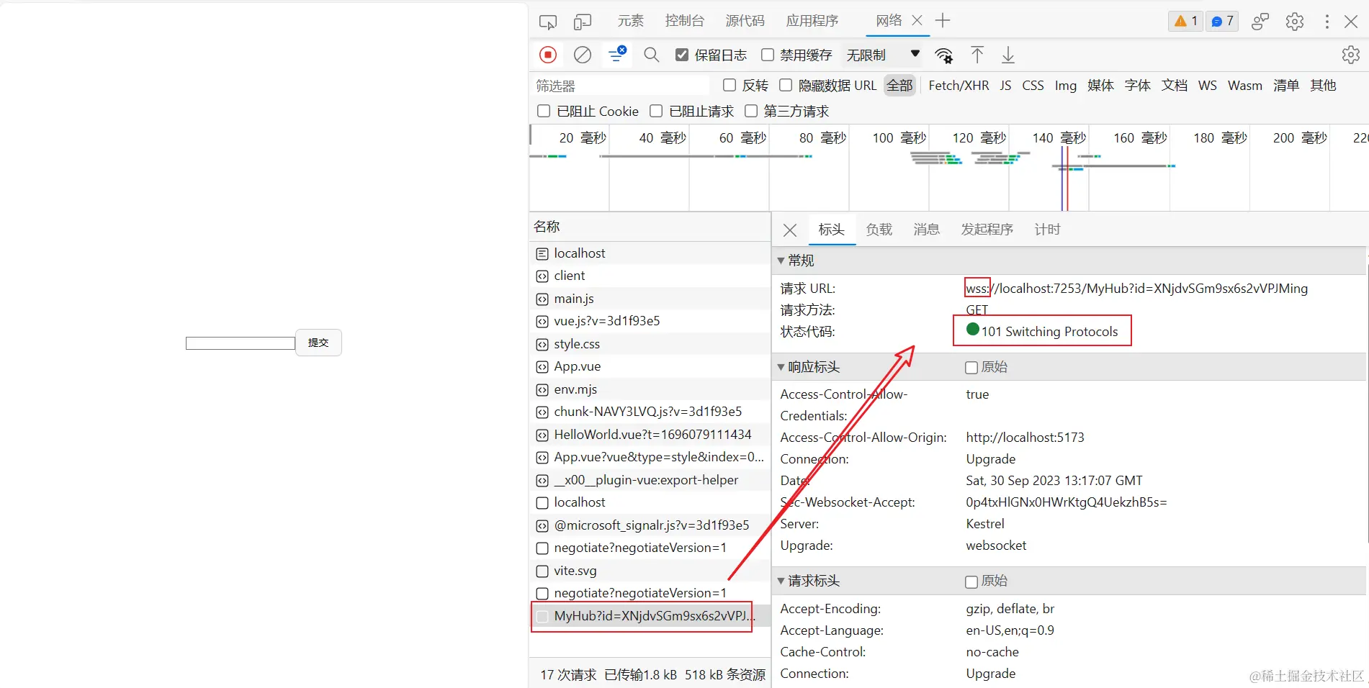Check the 反转 filter checkbox
This screenshot has height=688, width=1369.
[730, 85]
